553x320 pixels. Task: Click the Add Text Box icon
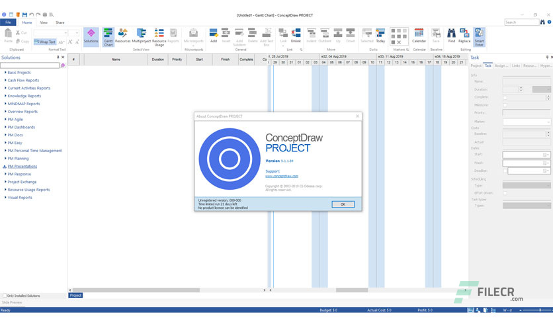pos(267,37)
